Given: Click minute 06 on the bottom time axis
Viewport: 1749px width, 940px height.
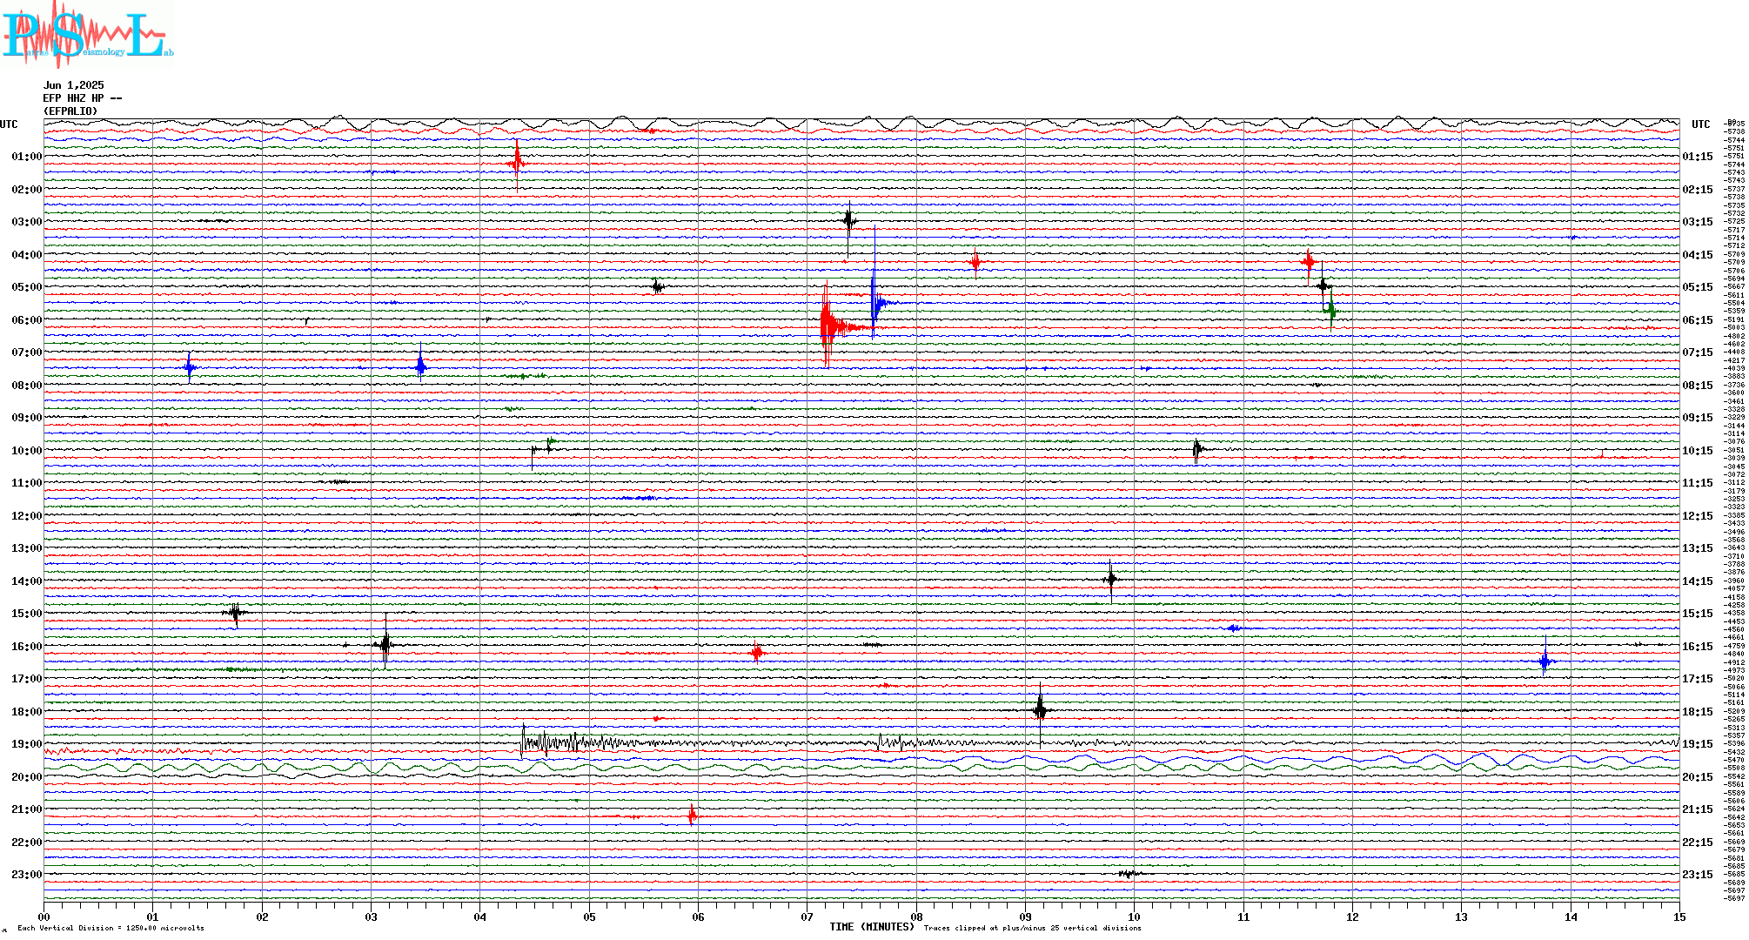Looking at the screenshot, I should point(698,916).
